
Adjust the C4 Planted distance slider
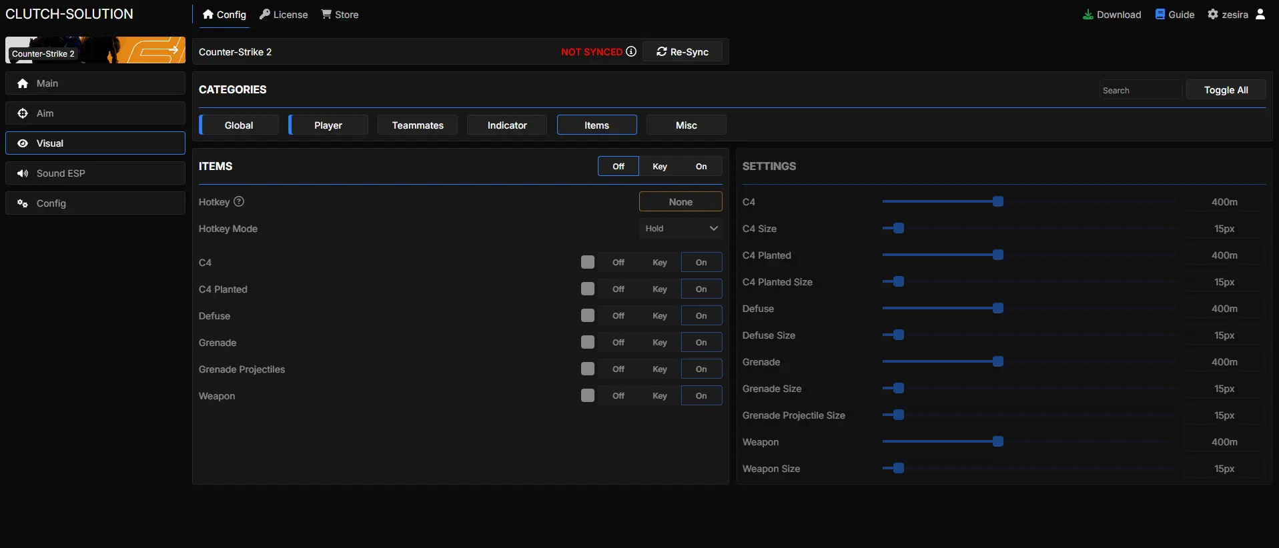pos(998,255)
